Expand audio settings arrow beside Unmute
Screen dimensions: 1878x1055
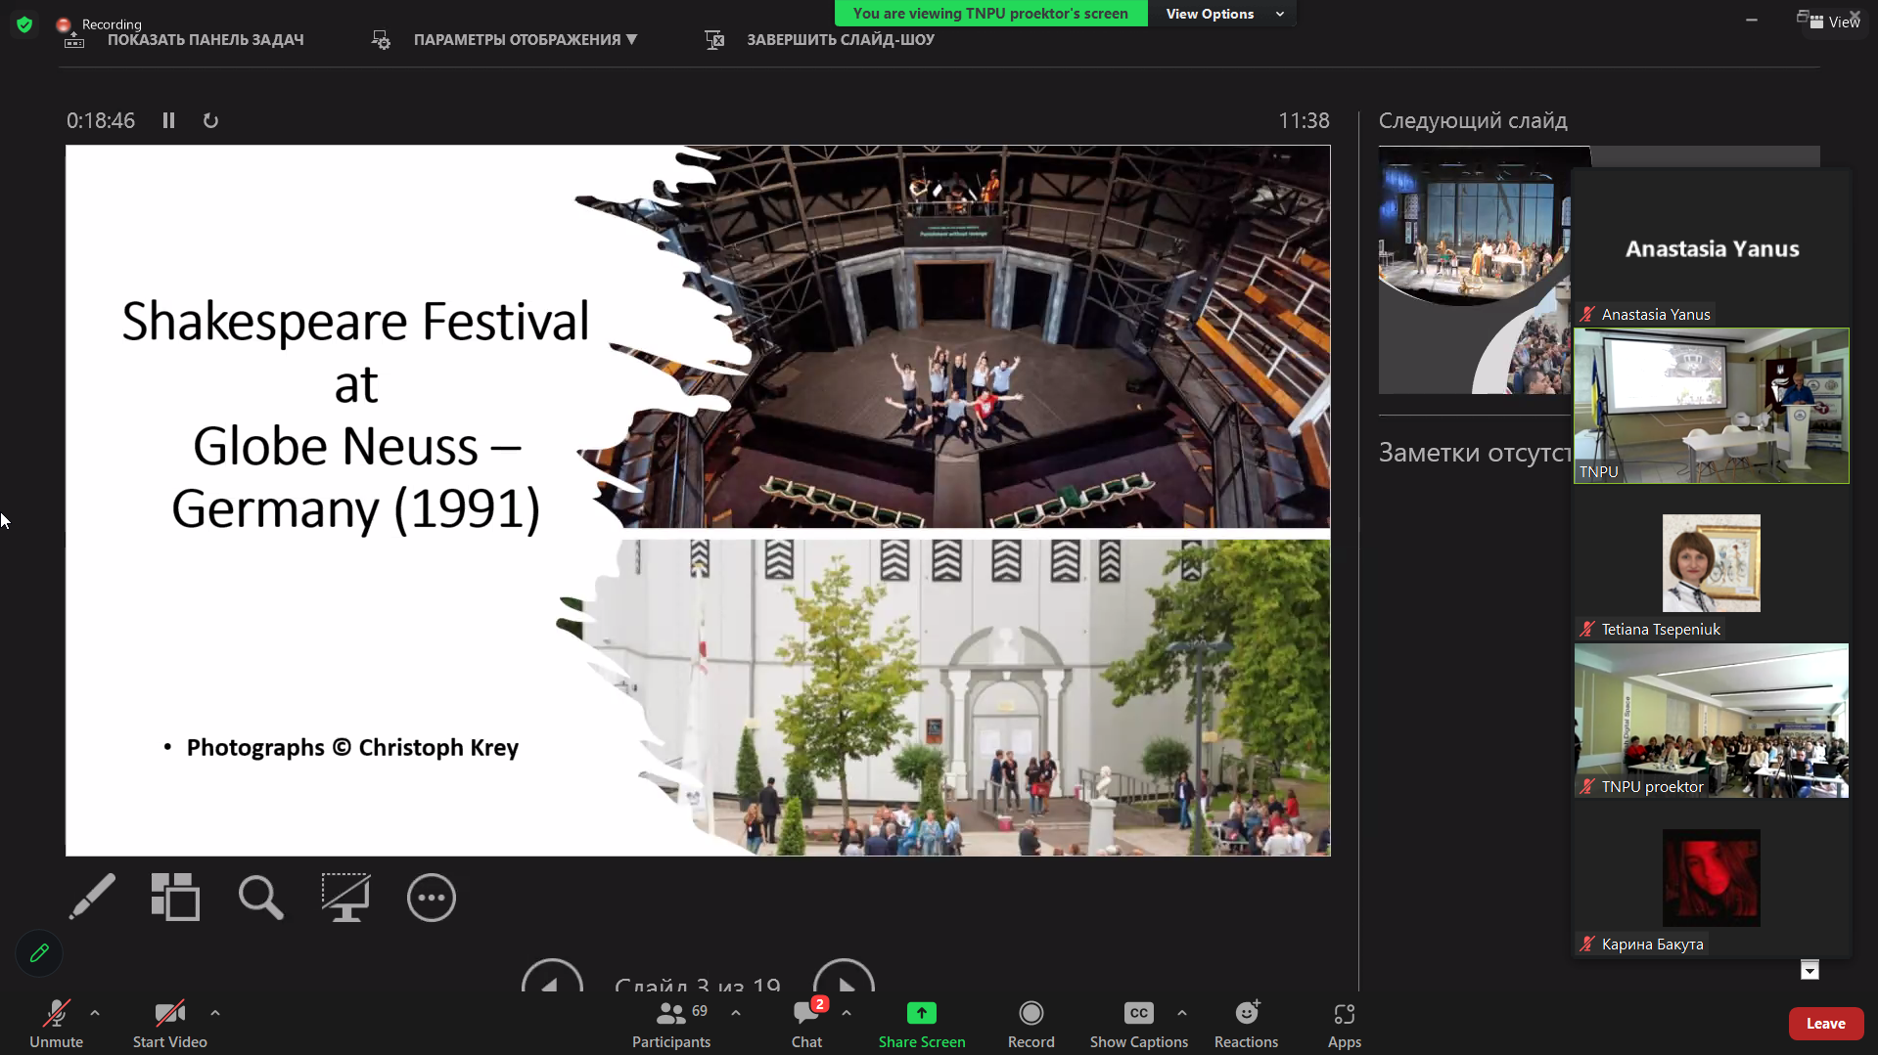pyautogui.click(x=95, y=1013)
